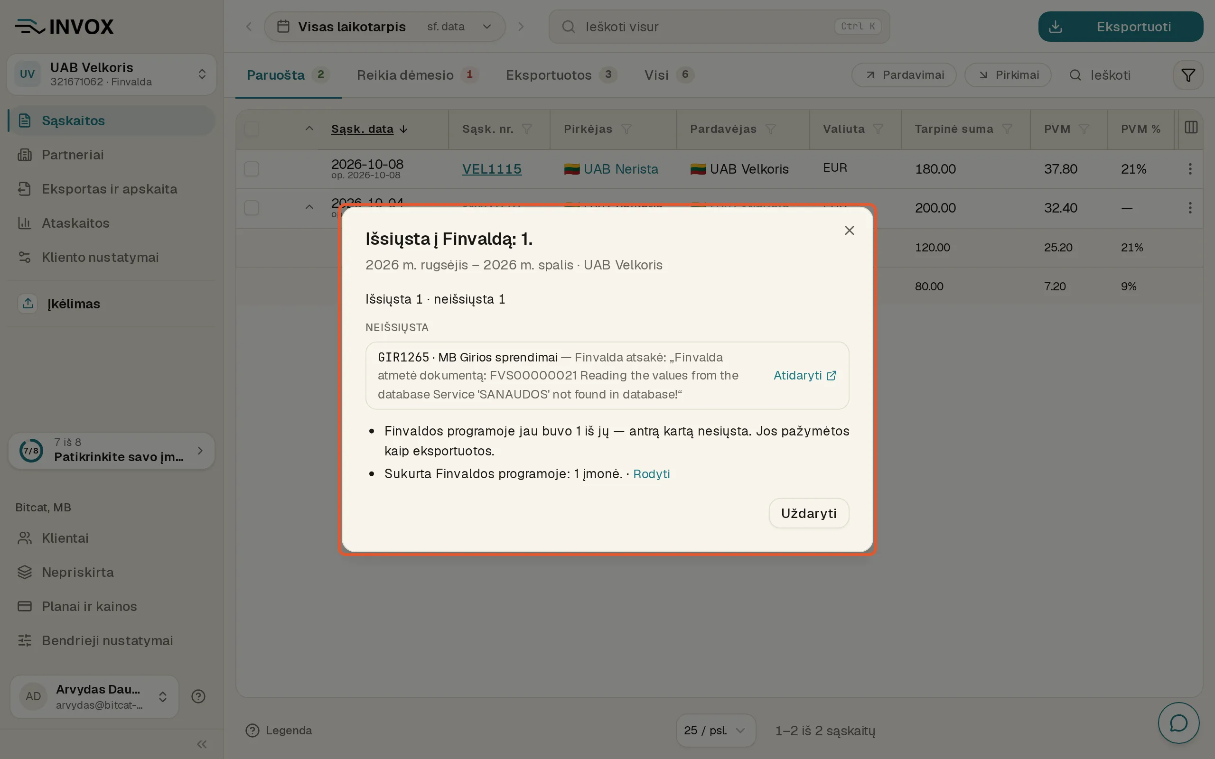Open the chat bubble widget
The height and width of the screenshot is (759, 1215).
coord(1178,723)
